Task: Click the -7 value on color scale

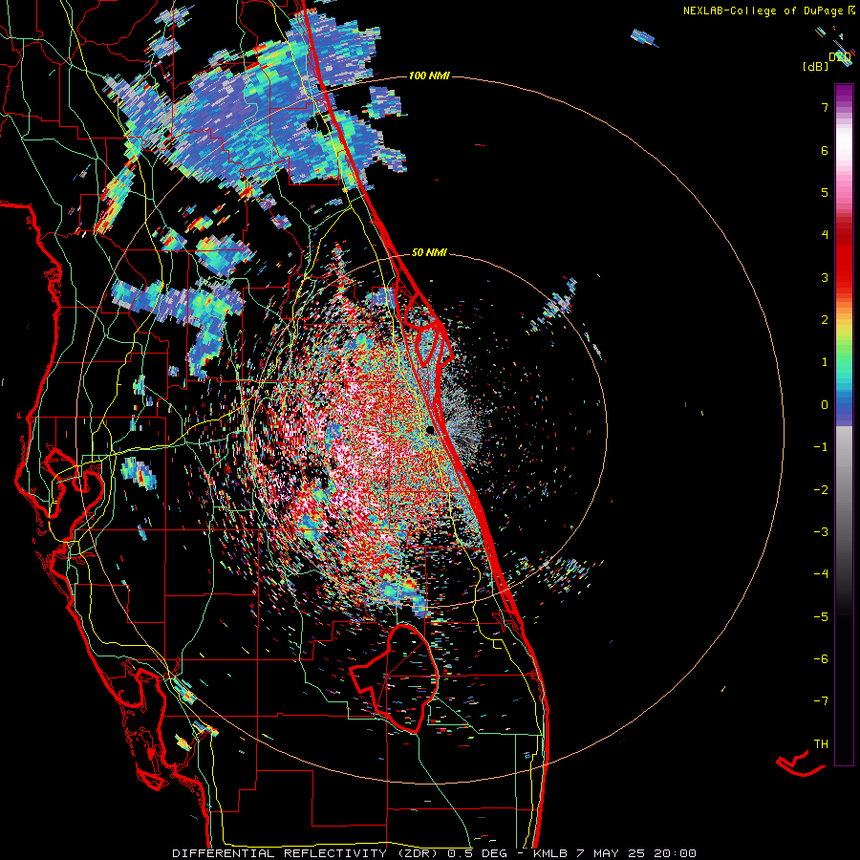Action: pos(821,701)
